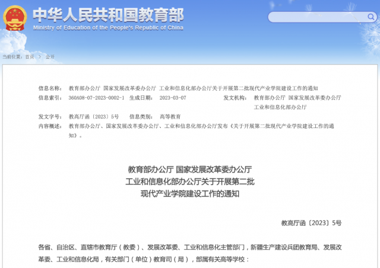Click the national emblem logo
380x268 pixels.
(x=16, y=18)
